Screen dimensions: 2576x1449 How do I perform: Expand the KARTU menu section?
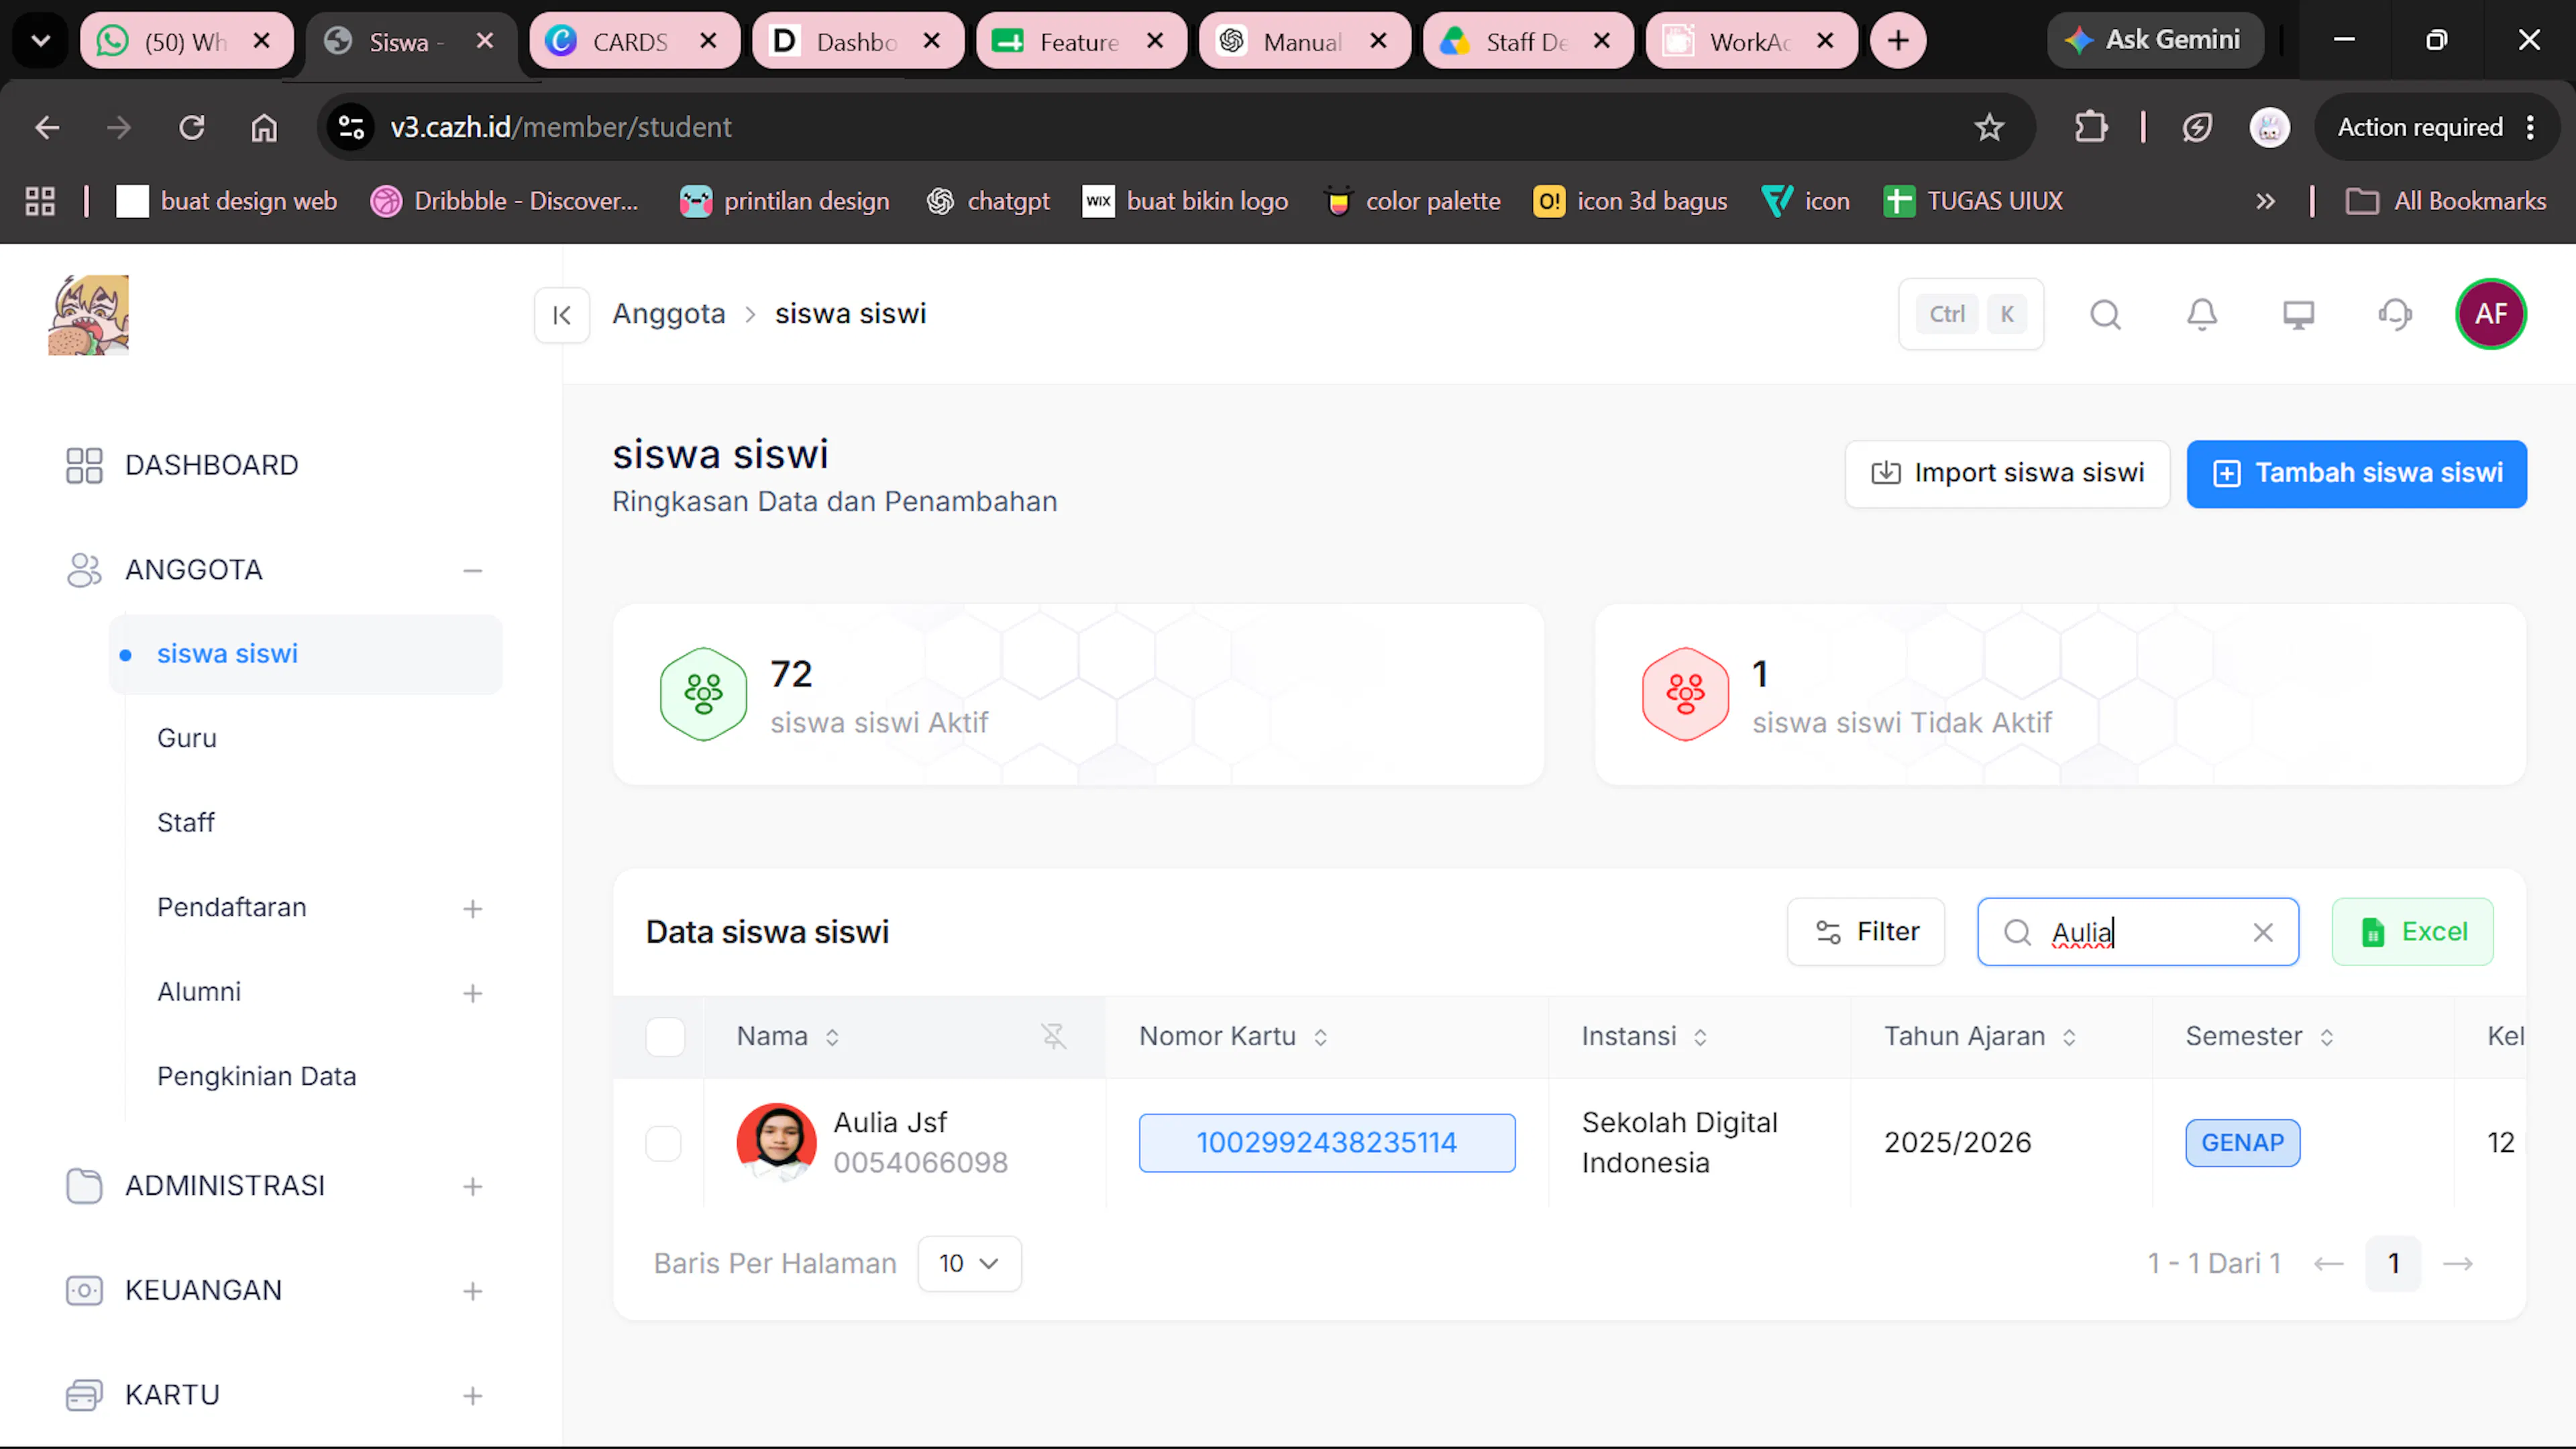click(472, 1396)
